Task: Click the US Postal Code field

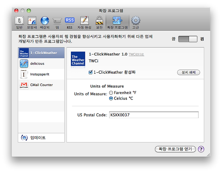Action: point(154,115)
